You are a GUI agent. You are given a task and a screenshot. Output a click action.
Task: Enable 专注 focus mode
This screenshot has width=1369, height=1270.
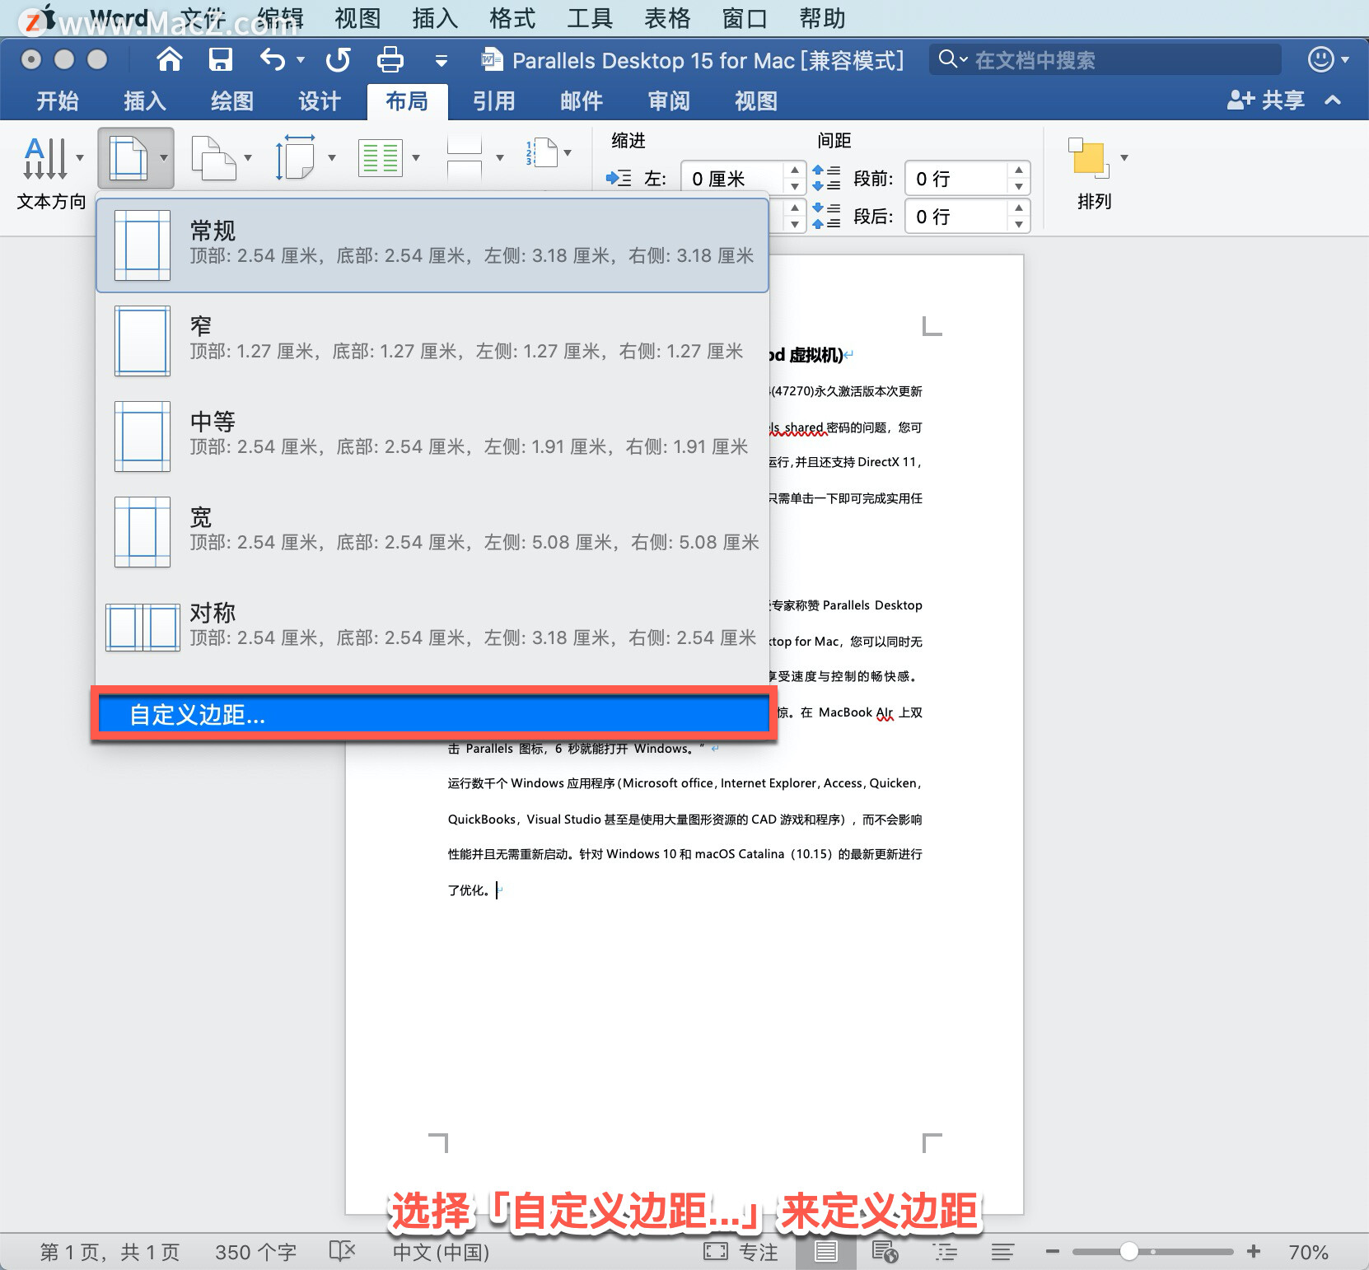coord(741,1252)
